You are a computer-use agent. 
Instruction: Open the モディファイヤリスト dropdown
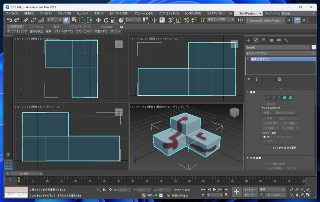pos(280,53)
